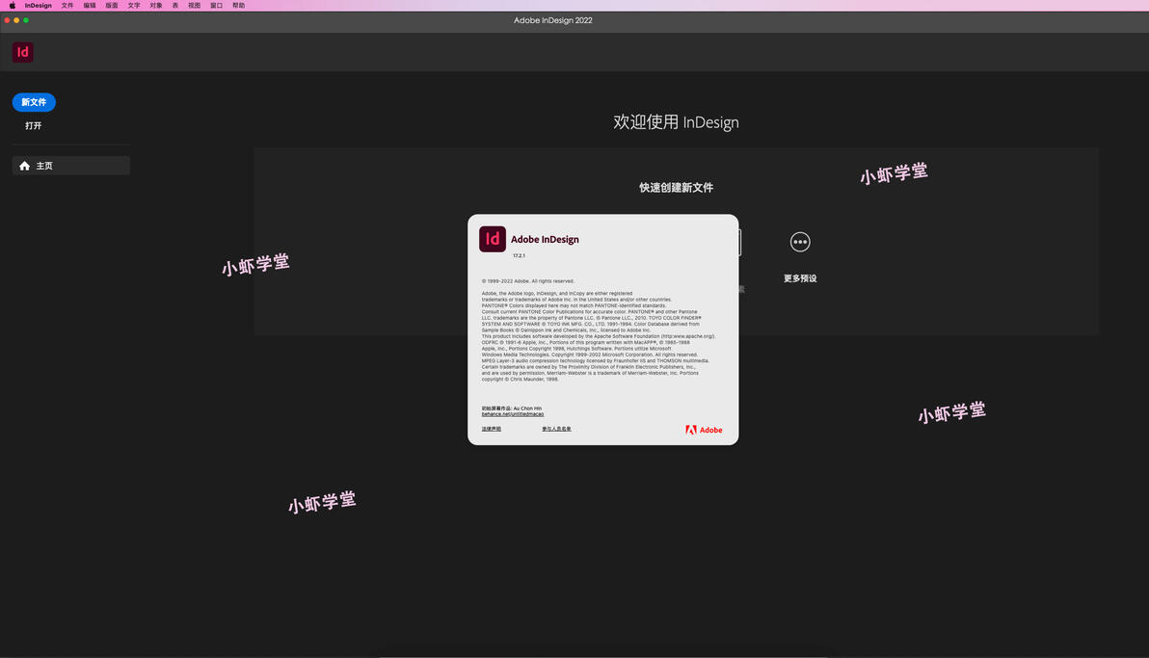Viewport: 1149px width, 658px height.
Task: Click the 更多预设 label
Action: point(799,278)
